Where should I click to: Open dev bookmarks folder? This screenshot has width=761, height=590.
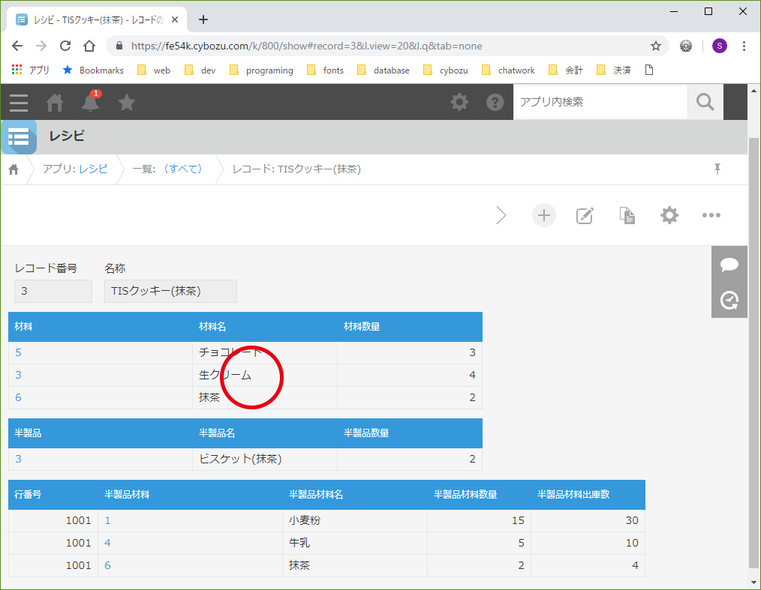[x=200, y=70]
